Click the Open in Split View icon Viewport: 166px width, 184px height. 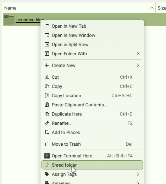[47, 44]
